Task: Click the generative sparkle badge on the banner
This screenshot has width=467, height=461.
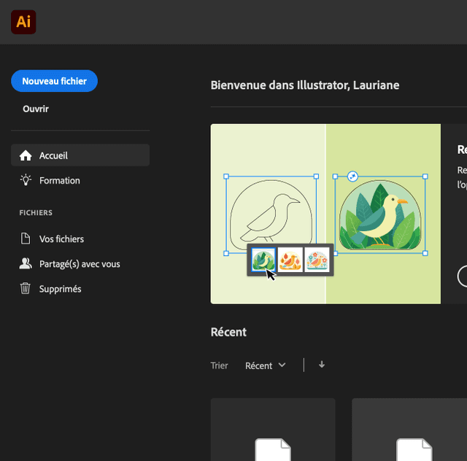Action: click(x=352, y=177)
